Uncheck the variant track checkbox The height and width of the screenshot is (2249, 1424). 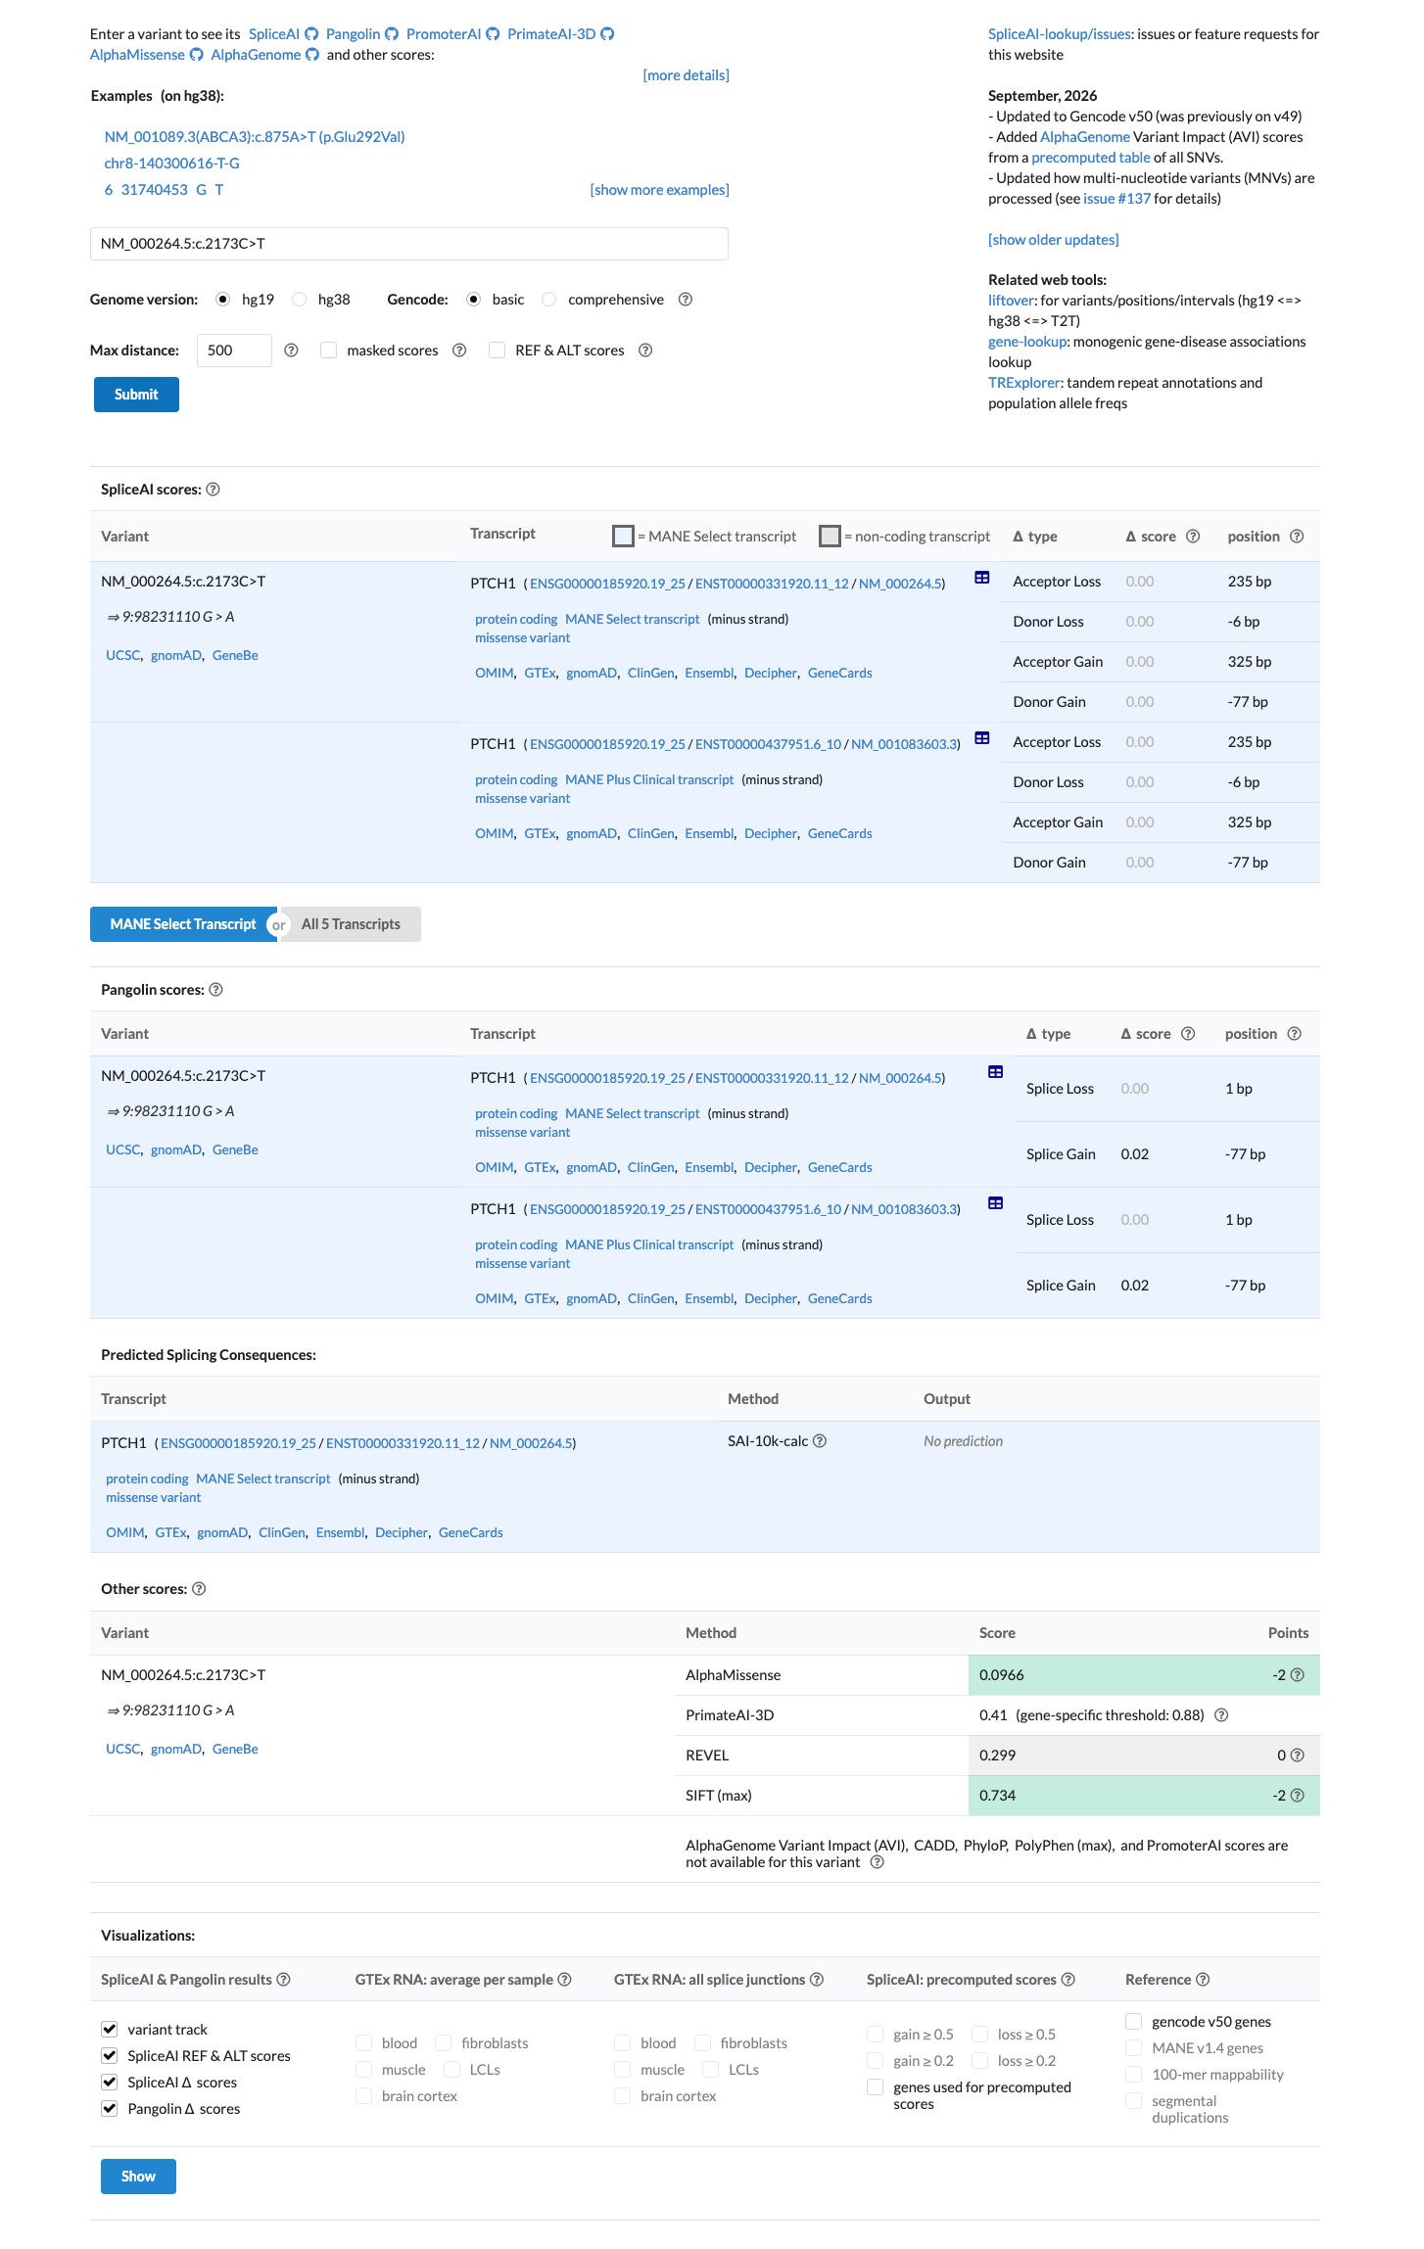tap(110, 2030)
